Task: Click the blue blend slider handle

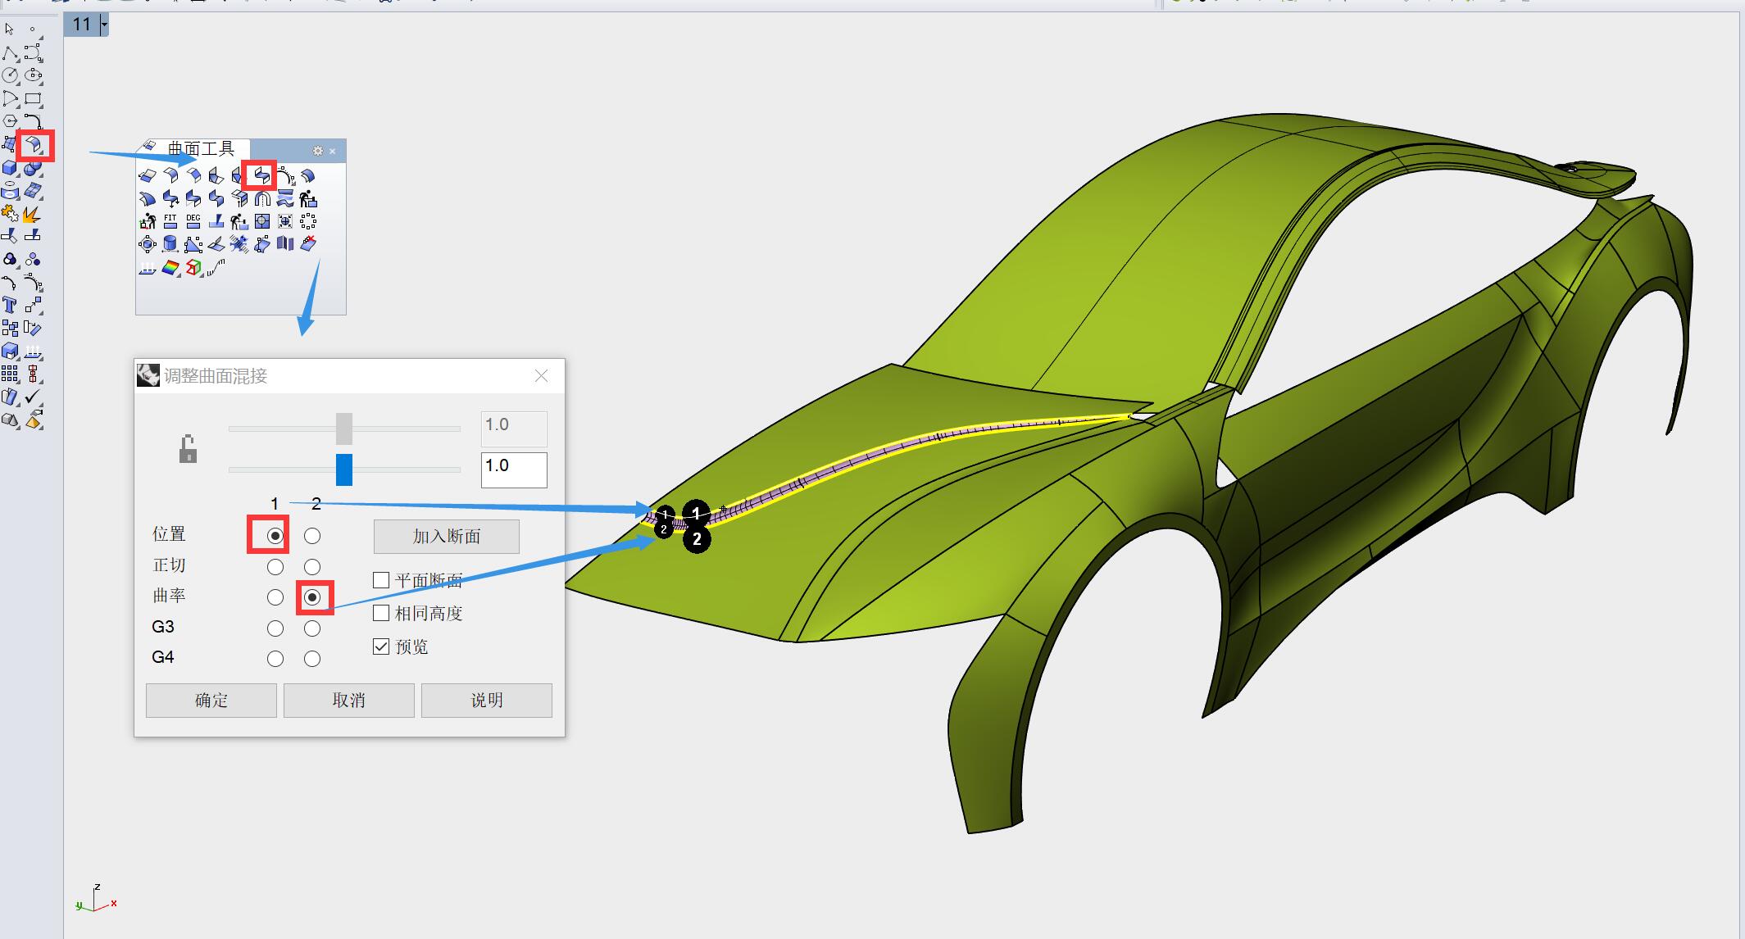Action: (x=344, y=469)
